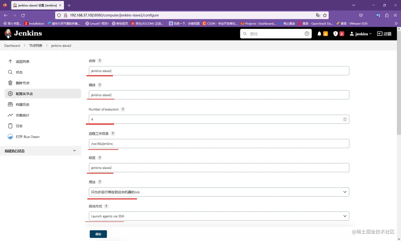401x241 pixels.
Task: Click the 名称 name input field
Action: pos(219,71)
